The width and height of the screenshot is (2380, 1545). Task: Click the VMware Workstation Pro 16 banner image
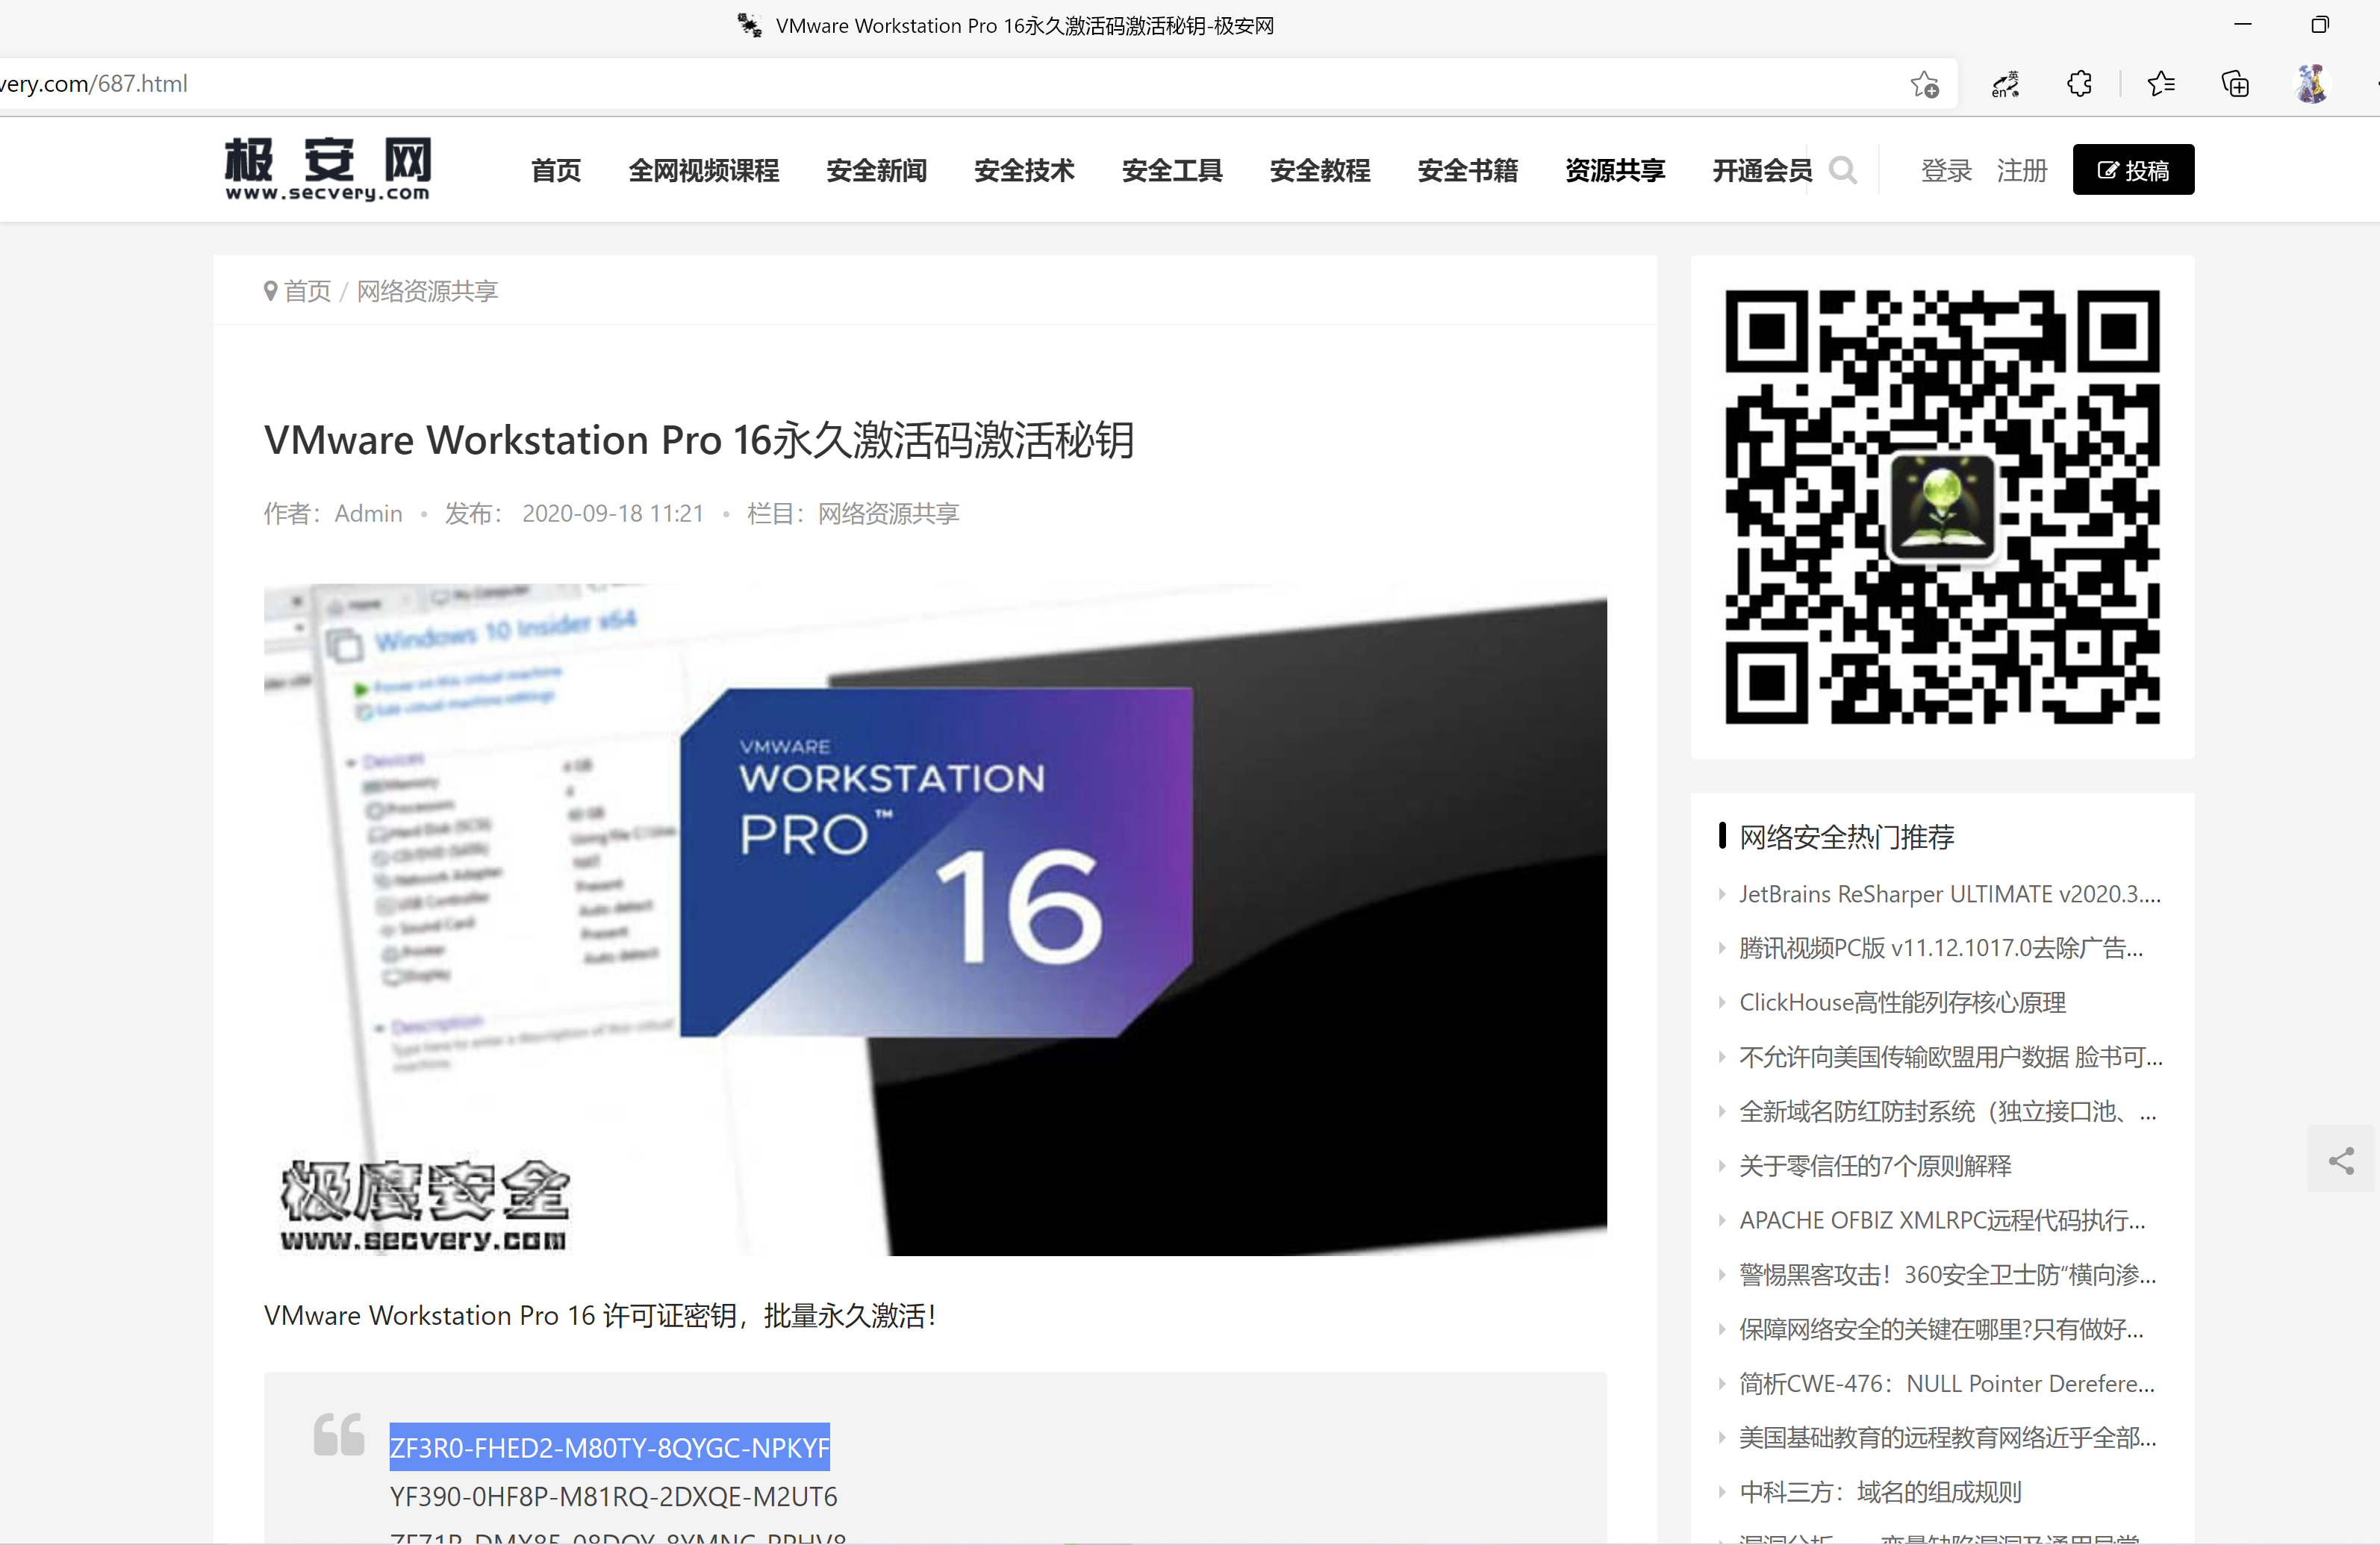click(x=935, y=920)
